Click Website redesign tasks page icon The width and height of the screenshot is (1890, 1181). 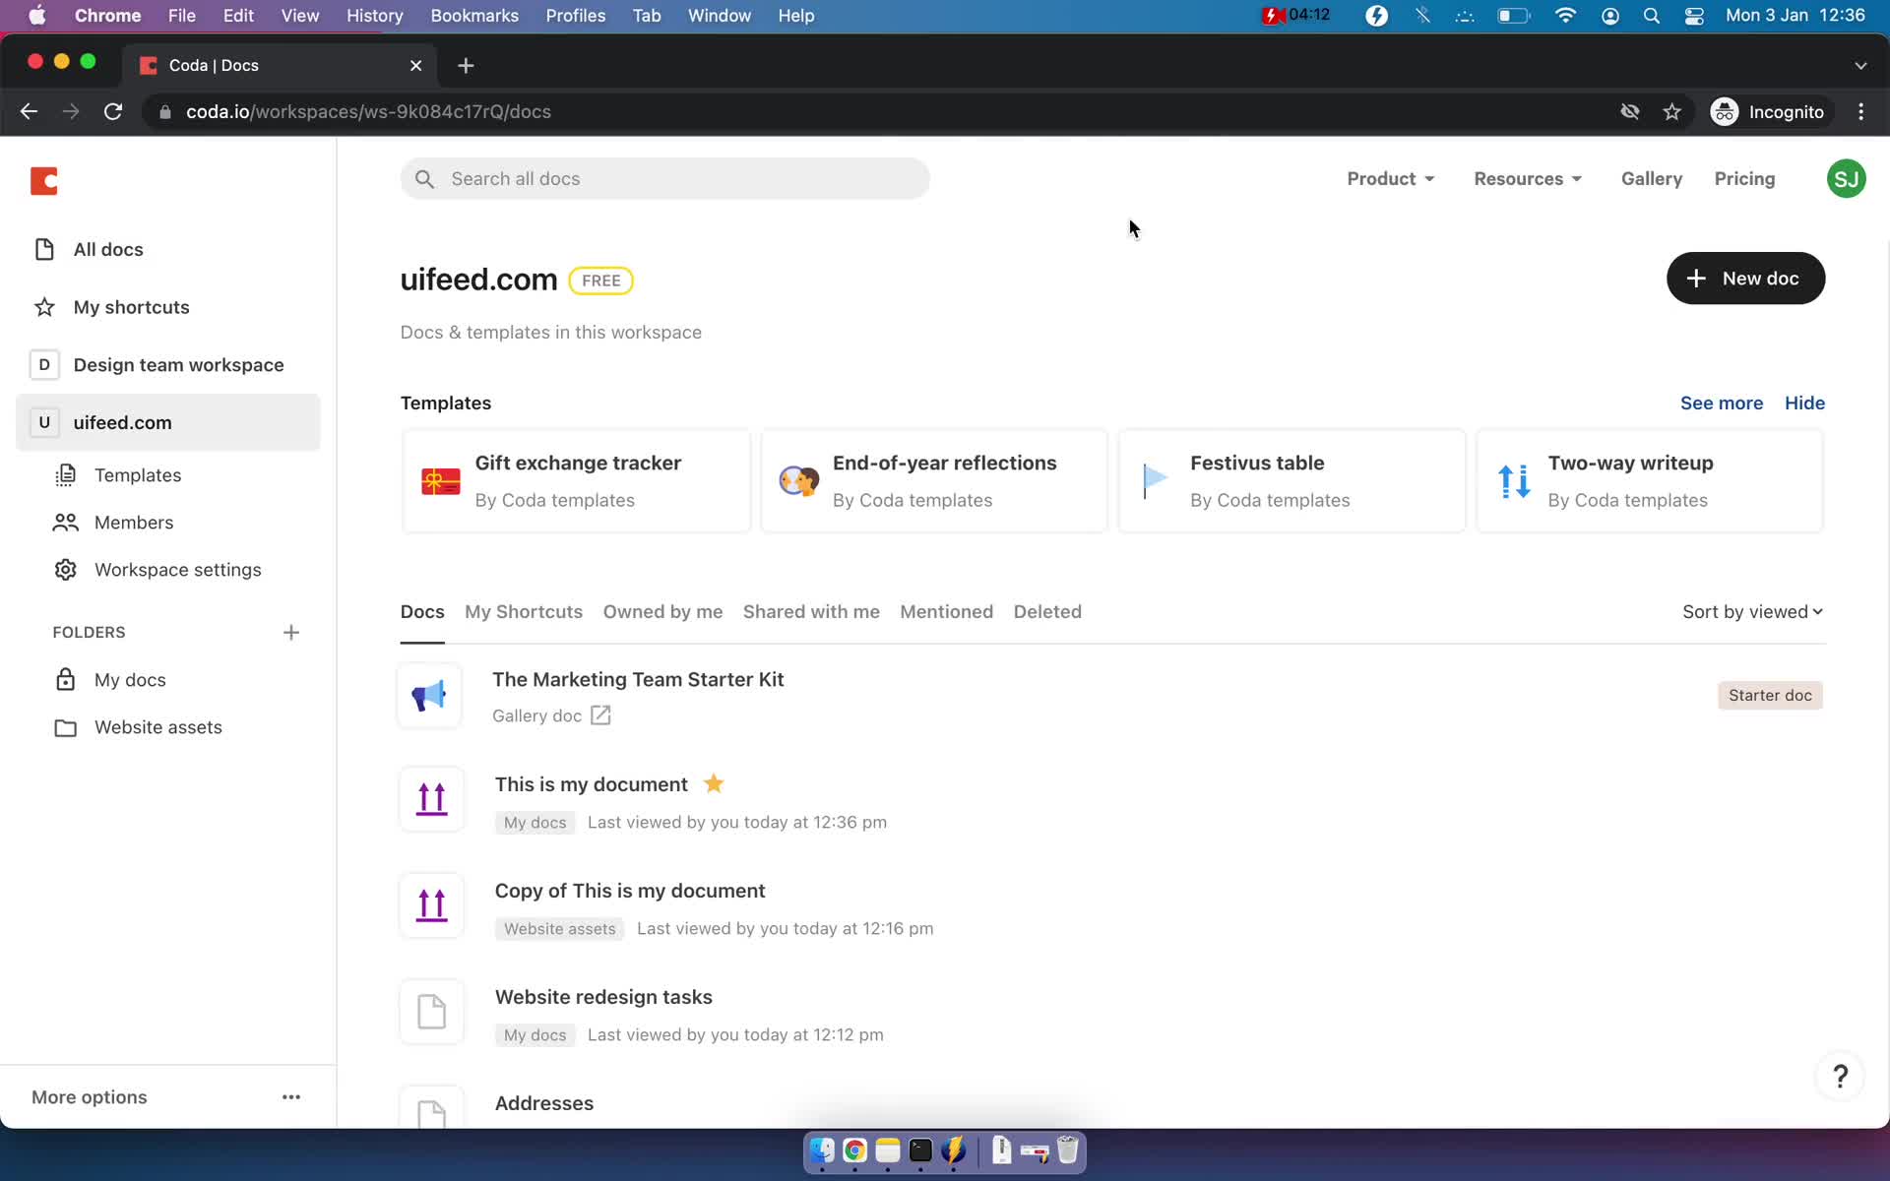point(431,1012)
